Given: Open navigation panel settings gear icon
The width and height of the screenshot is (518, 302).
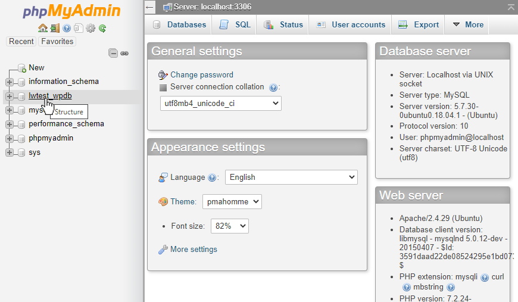Looking at the screenshot, I should tap(91, 28).
